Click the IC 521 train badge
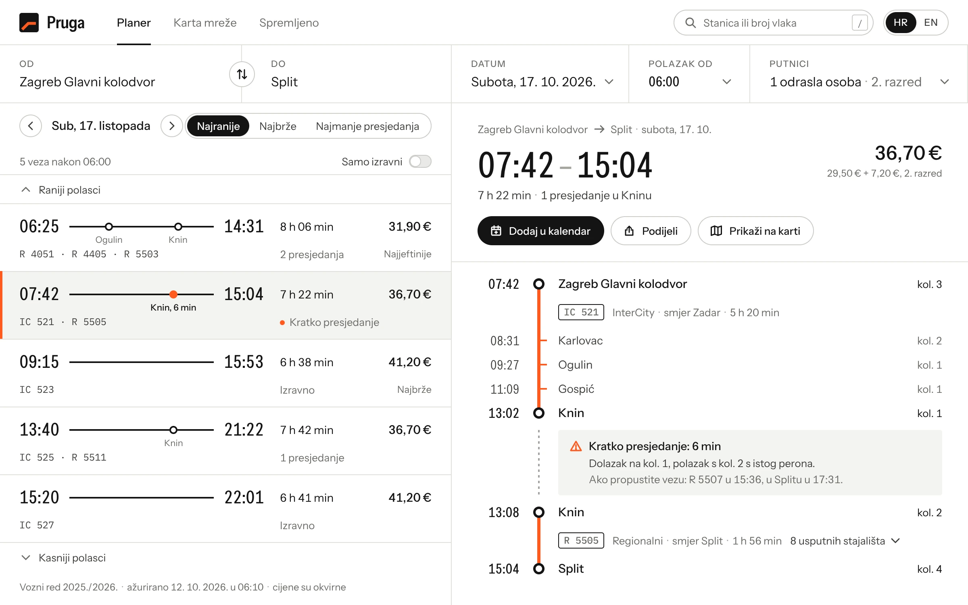The image size is (968, 605). tap(581, 312)
